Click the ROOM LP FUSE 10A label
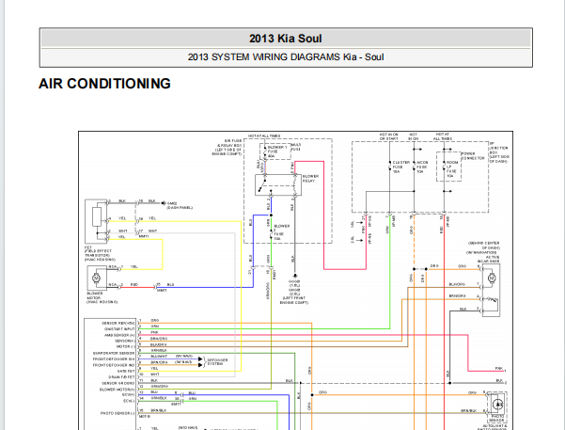This screenshot has height=430, width=565. (x=452, y=169)
